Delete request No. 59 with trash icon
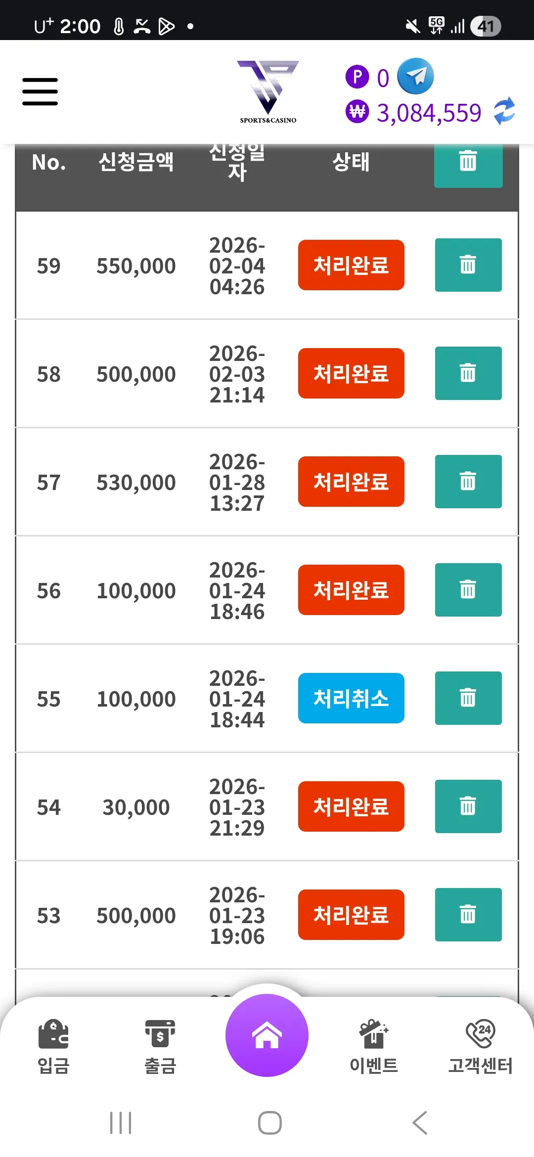This screenshot has height=1157, width=534. point(468,265)
